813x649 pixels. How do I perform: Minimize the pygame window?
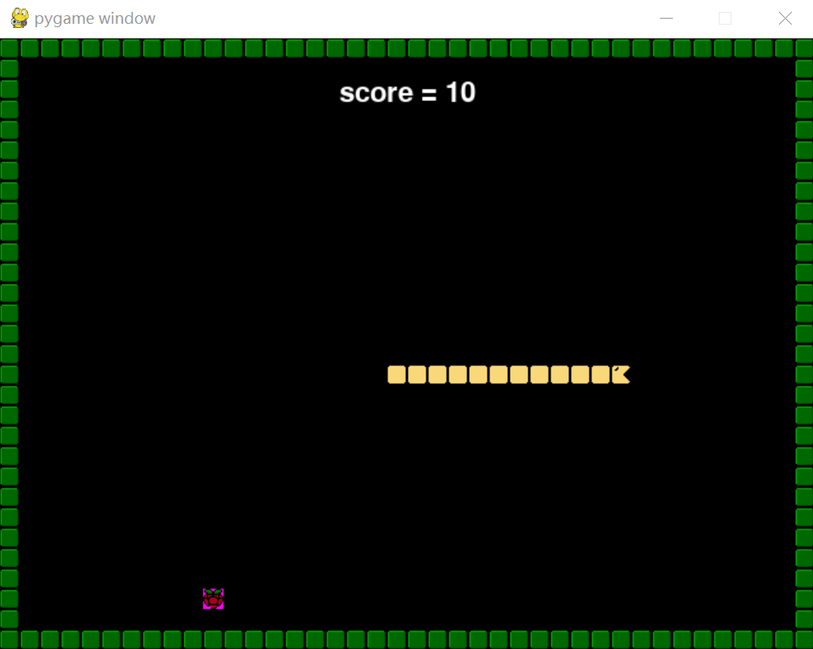667,19
